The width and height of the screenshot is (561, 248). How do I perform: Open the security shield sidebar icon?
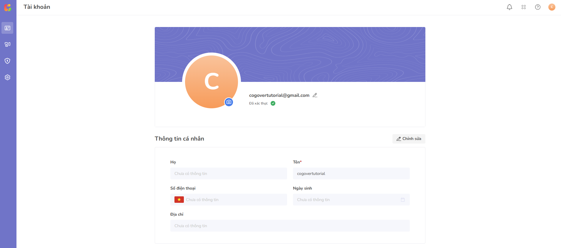click(8, 61)
